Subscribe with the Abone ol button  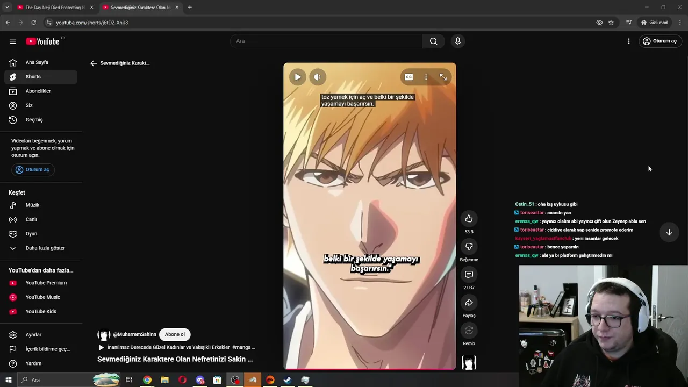coord(175,334)
